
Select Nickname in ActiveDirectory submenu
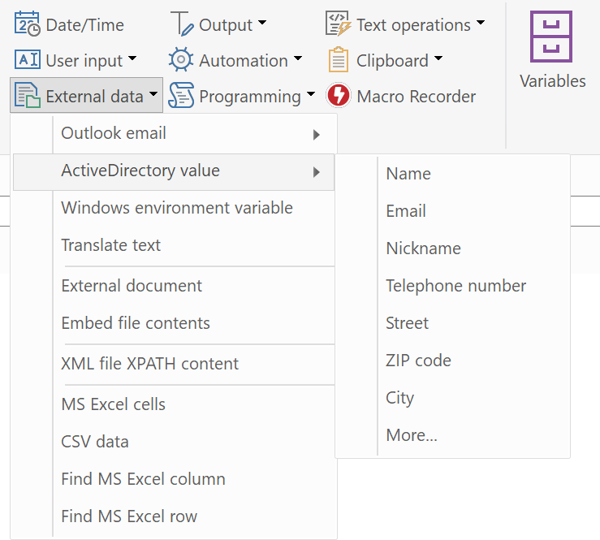(453, 248)
